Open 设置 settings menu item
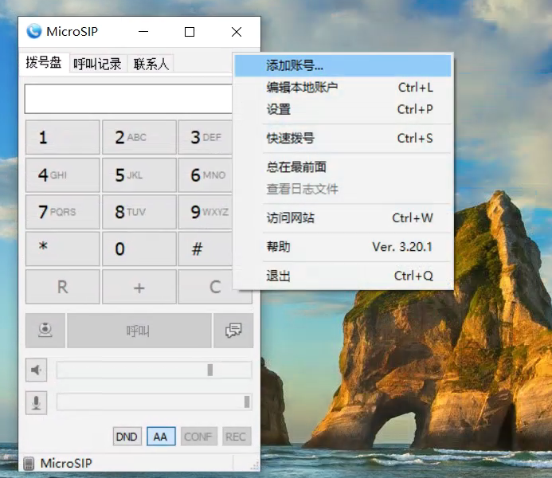The height and width of the screenshot is (478, 552). [x=279, y=109]
